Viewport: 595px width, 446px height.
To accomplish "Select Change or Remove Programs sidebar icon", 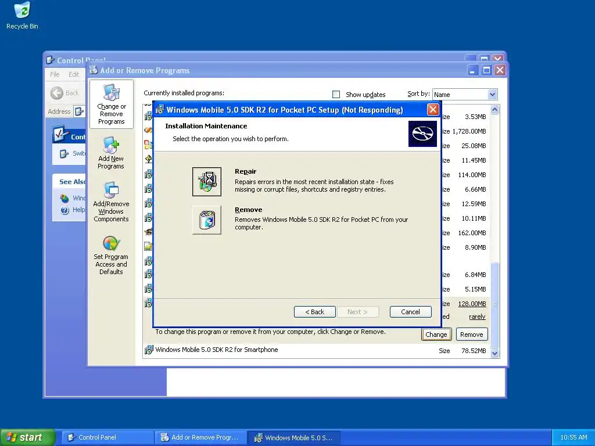I will tap(111, 105).
